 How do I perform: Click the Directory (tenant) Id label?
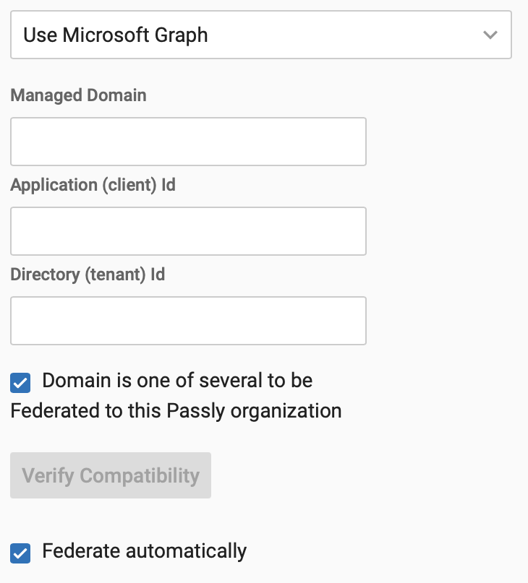pos(88,275)
